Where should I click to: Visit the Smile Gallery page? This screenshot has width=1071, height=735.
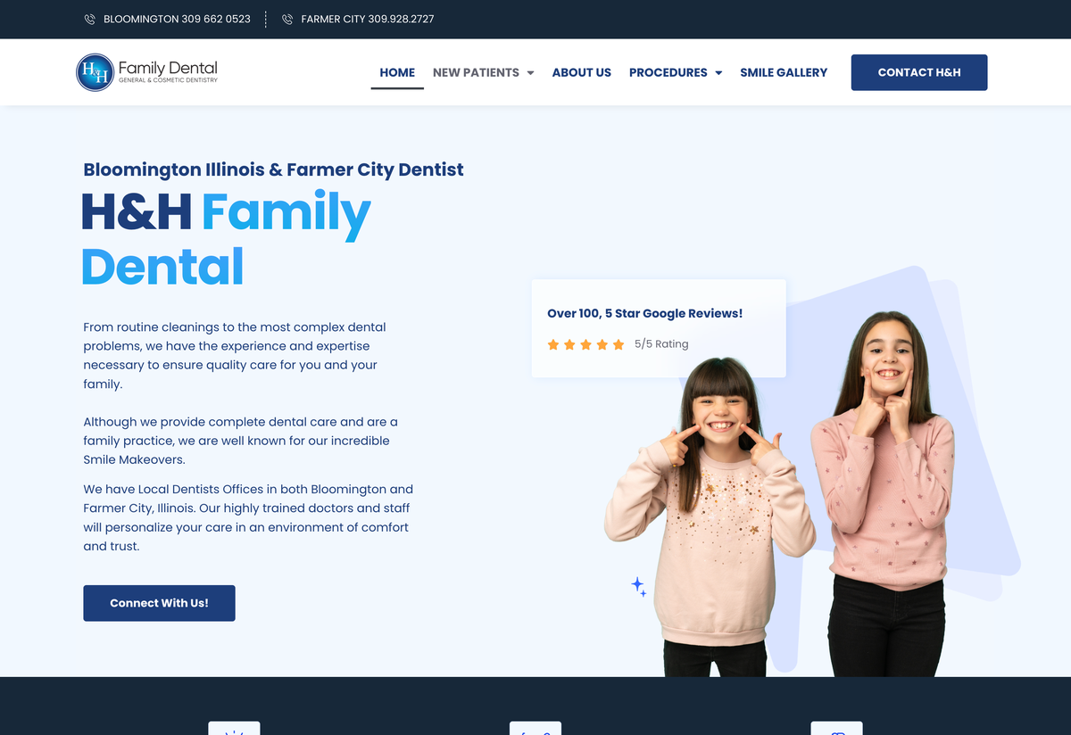(x=784, y=72)
